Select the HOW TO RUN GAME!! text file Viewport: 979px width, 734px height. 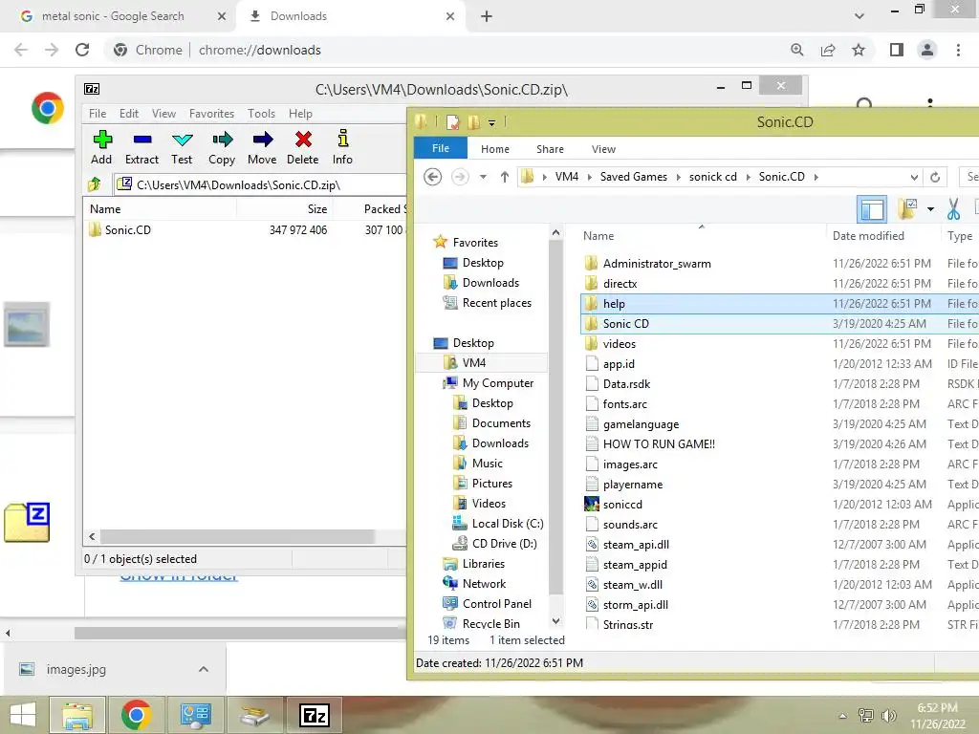[x=659, y=443]
